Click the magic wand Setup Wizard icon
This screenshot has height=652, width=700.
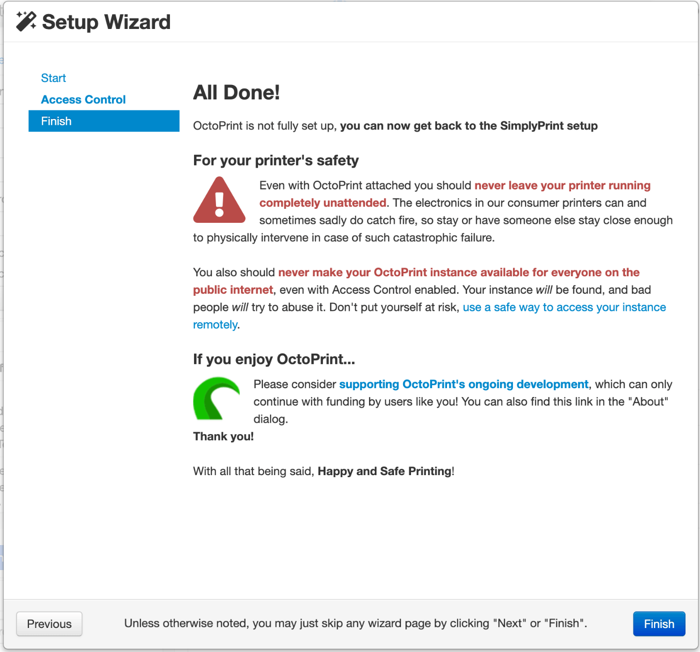coord(26,21)
